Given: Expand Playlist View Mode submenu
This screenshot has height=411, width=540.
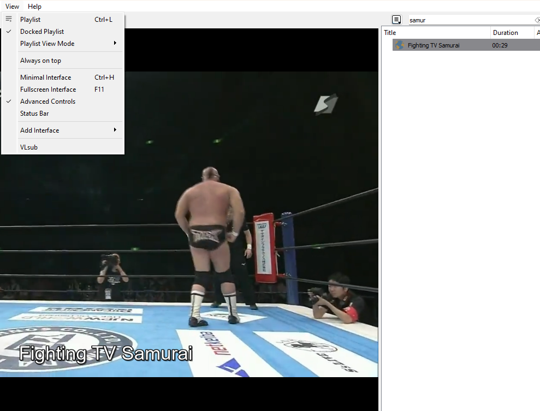Looking at the screenshot, I should point(63,44).
